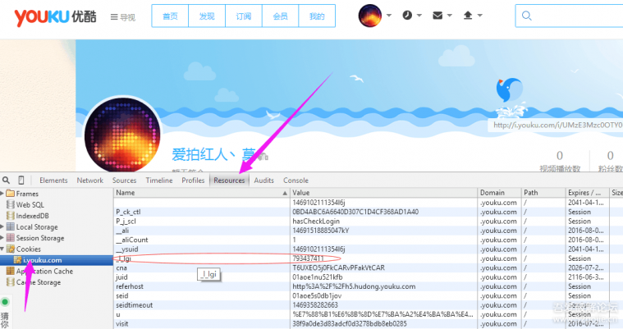Switch to the Timeline panel
The image size is (623, 329).
[159, 180]
